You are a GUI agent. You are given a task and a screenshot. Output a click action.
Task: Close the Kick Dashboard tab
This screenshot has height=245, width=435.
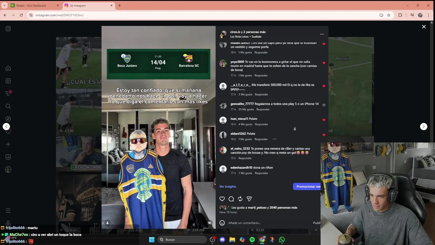tap(57, 5)
